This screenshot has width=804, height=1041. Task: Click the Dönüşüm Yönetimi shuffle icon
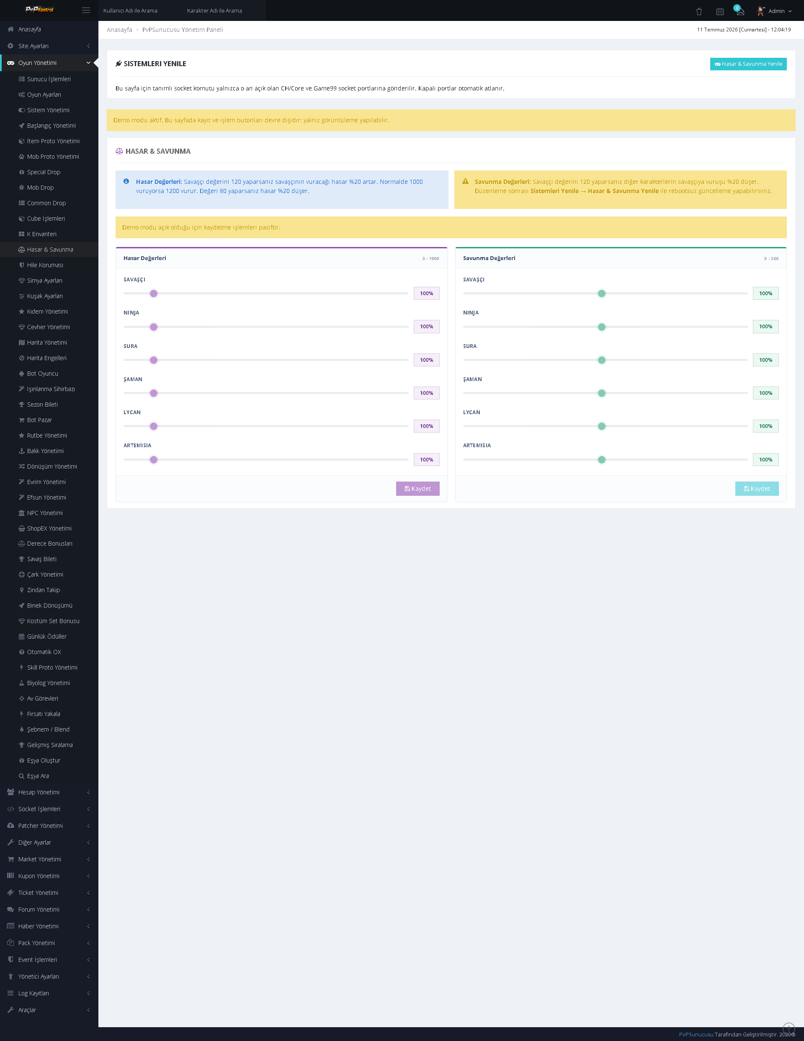[x=21, y=466]
